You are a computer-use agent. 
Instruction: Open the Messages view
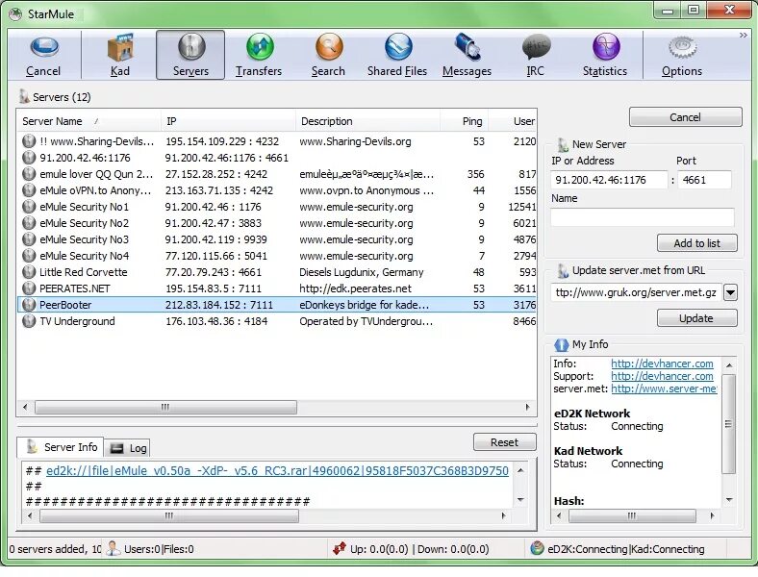tap(467, 55)
